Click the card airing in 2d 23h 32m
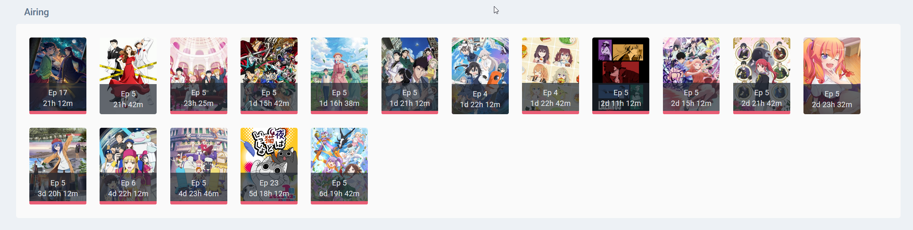Screen dimensions: 913x230 coord(832,75)
